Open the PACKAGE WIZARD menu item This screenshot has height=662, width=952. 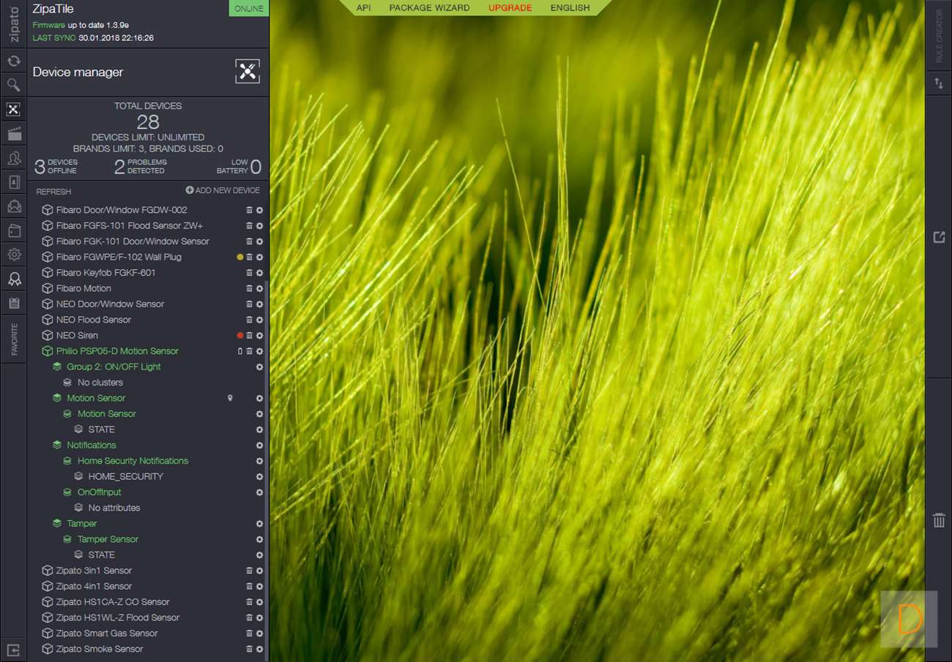(429, 8)
